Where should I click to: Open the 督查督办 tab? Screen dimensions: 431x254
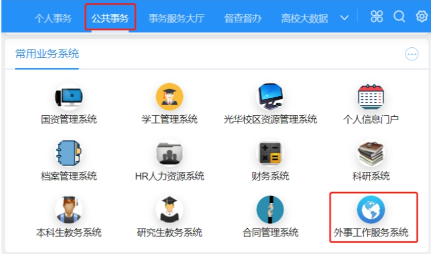243,18
